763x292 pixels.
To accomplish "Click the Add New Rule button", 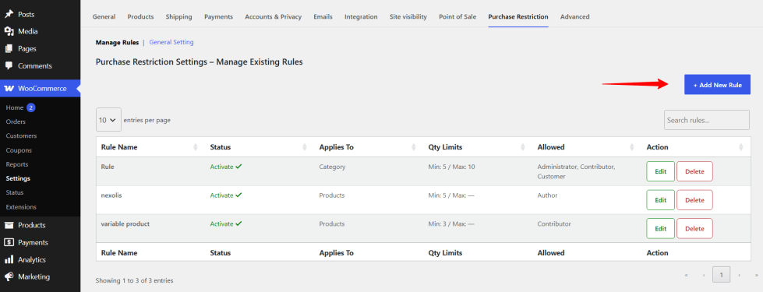I will (x=717, y=85).
